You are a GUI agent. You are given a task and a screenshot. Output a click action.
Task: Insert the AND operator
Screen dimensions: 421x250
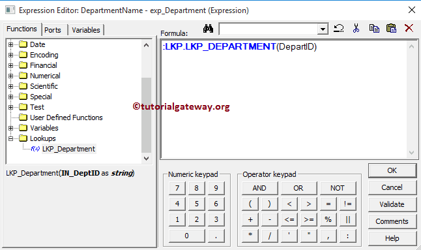pyautogui.click(x=259, y=188)
